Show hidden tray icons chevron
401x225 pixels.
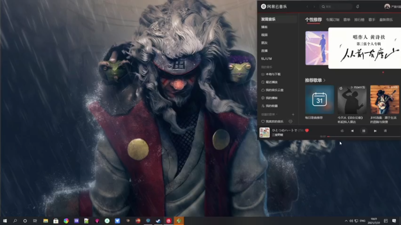(346, 221)
